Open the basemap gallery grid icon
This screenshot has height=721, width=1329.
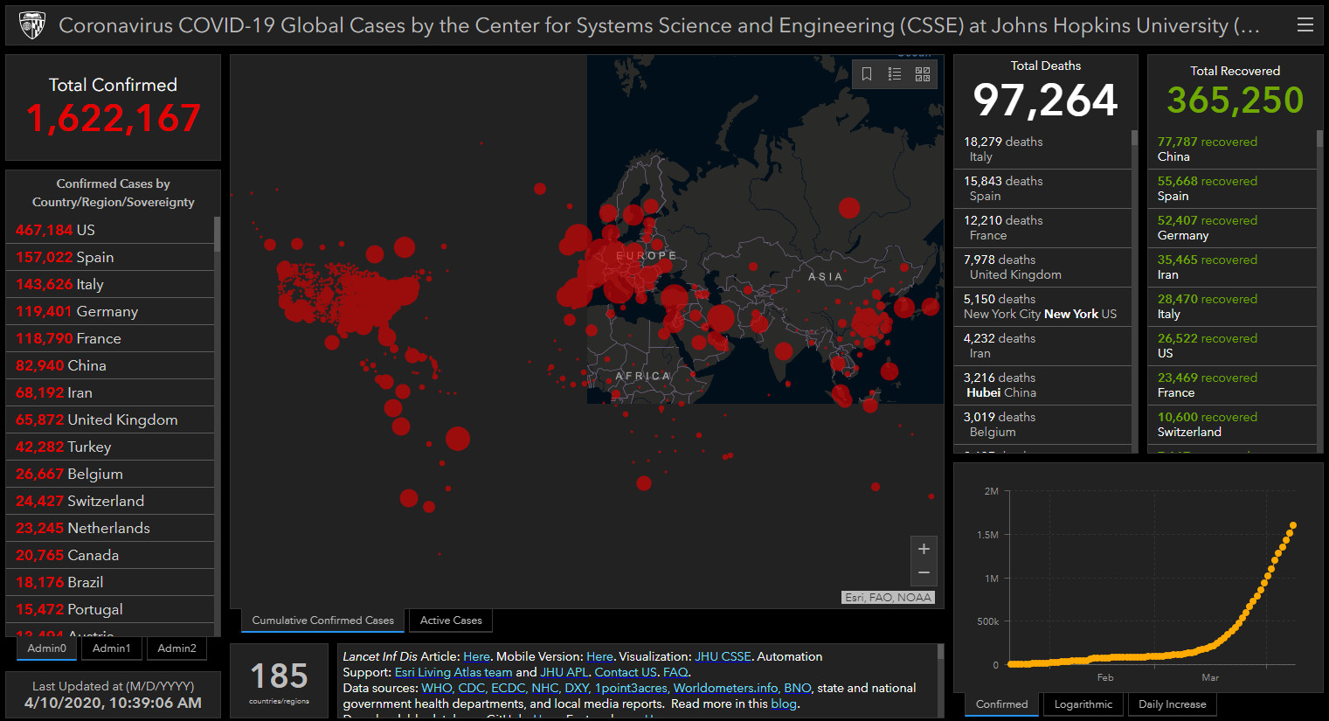point(923,74)
